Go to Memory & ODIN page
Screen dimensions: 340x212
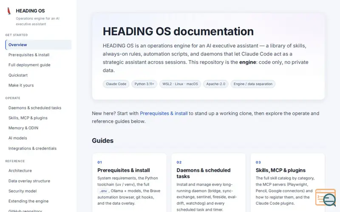[23, 128]
